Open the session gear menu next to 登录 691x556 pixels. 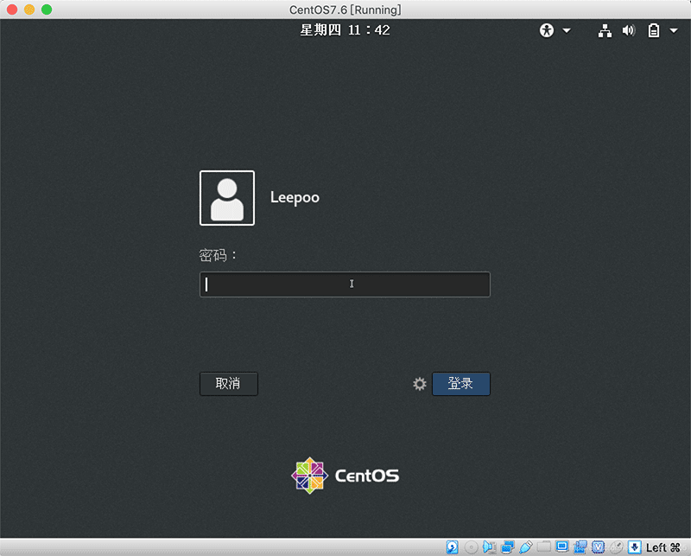pos(420,384)
